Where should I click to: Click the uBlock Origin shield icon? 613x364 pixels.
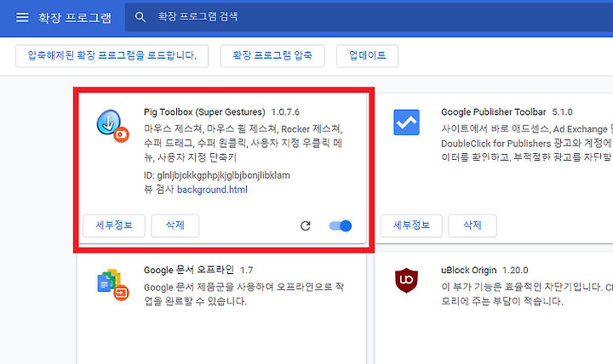click(407, 281)
